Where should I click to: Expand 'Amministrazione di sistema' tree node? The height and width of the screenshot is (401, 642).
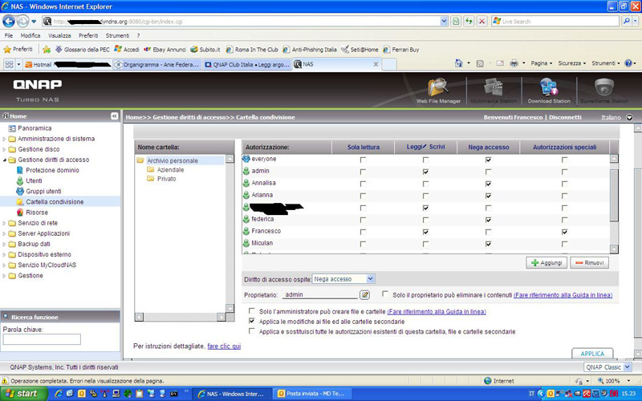[4, 139]
